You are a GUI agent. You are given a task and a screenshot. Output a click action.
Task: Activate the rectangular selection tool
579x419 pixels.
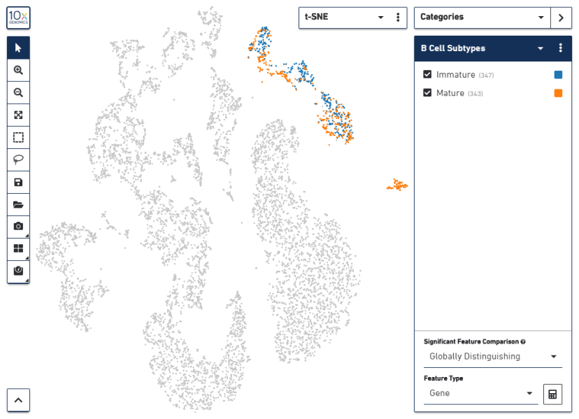pos(18,137)
